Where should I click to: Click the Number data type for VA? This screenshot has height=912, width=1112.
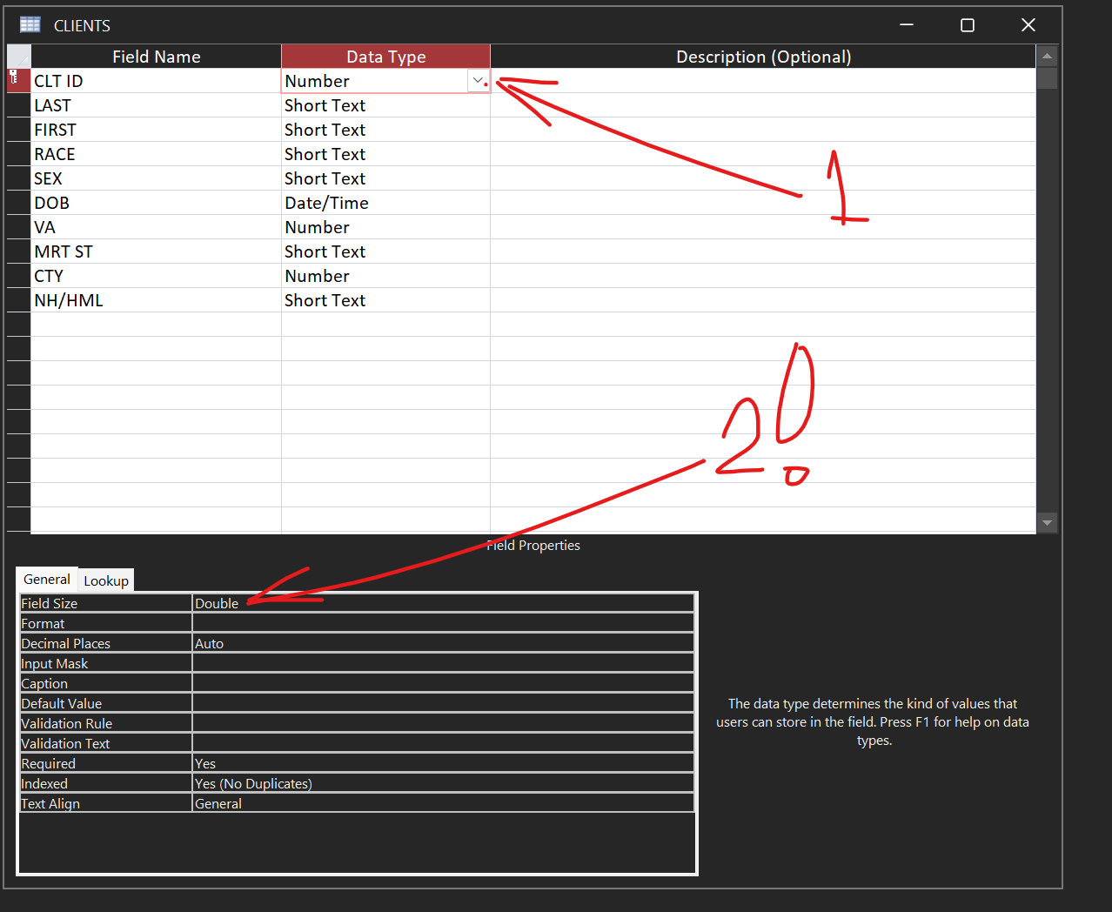pos(385,227)
